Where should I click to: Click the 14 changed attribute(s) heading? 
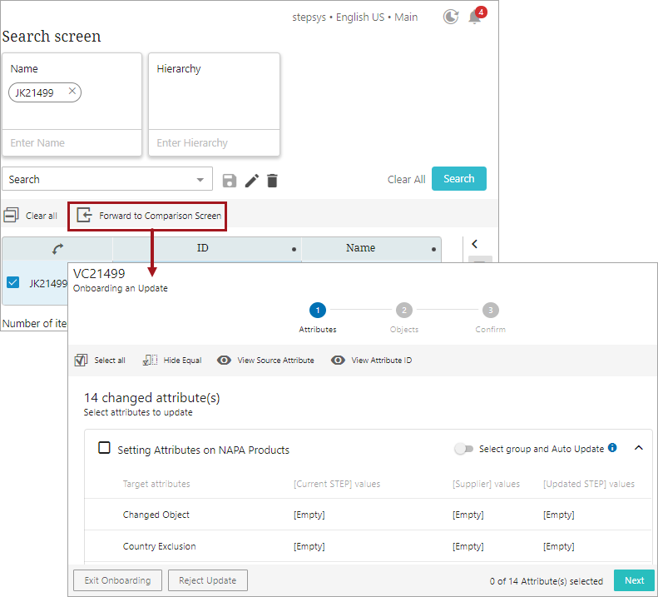pos(152,397)
